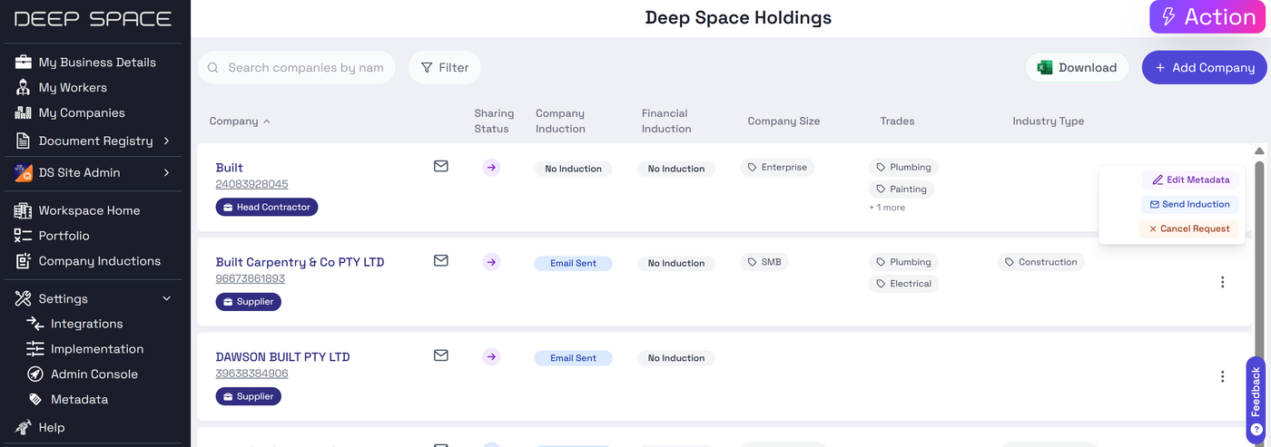The image size is (1271, 447).
Task: Click the Deep Space logo
Action: pos(93,19)
